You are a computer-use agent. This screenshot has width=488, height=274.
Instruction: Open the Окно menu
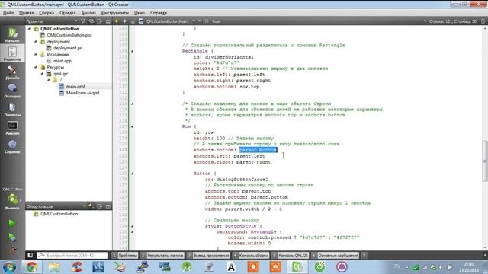(x=140, y=13)
